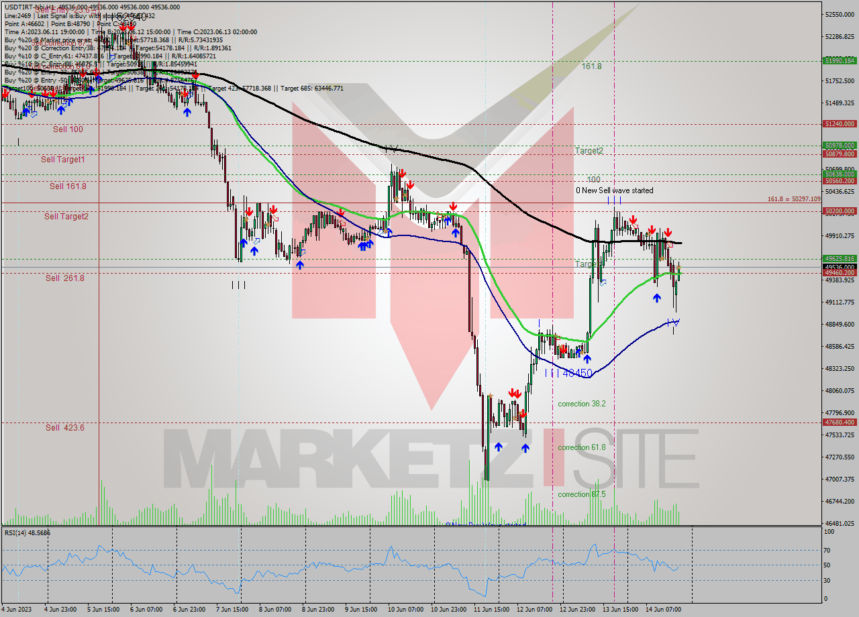Select the 'Sell Target2' label
The height and width of the screenshot is (617, 859).
click(x=66, y=216)
